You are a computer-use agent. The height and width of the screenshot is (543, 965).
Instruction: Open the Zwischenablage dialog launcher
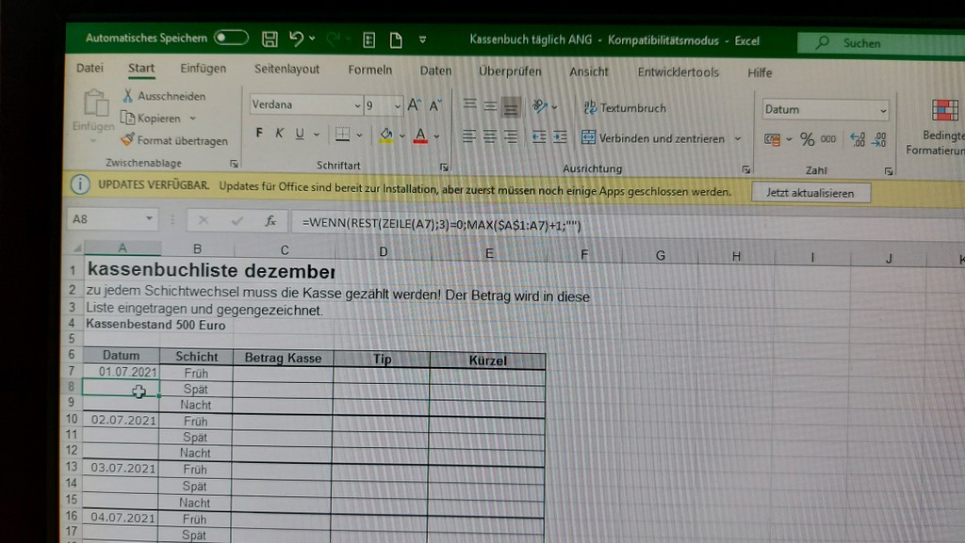[x=234, y=164]
